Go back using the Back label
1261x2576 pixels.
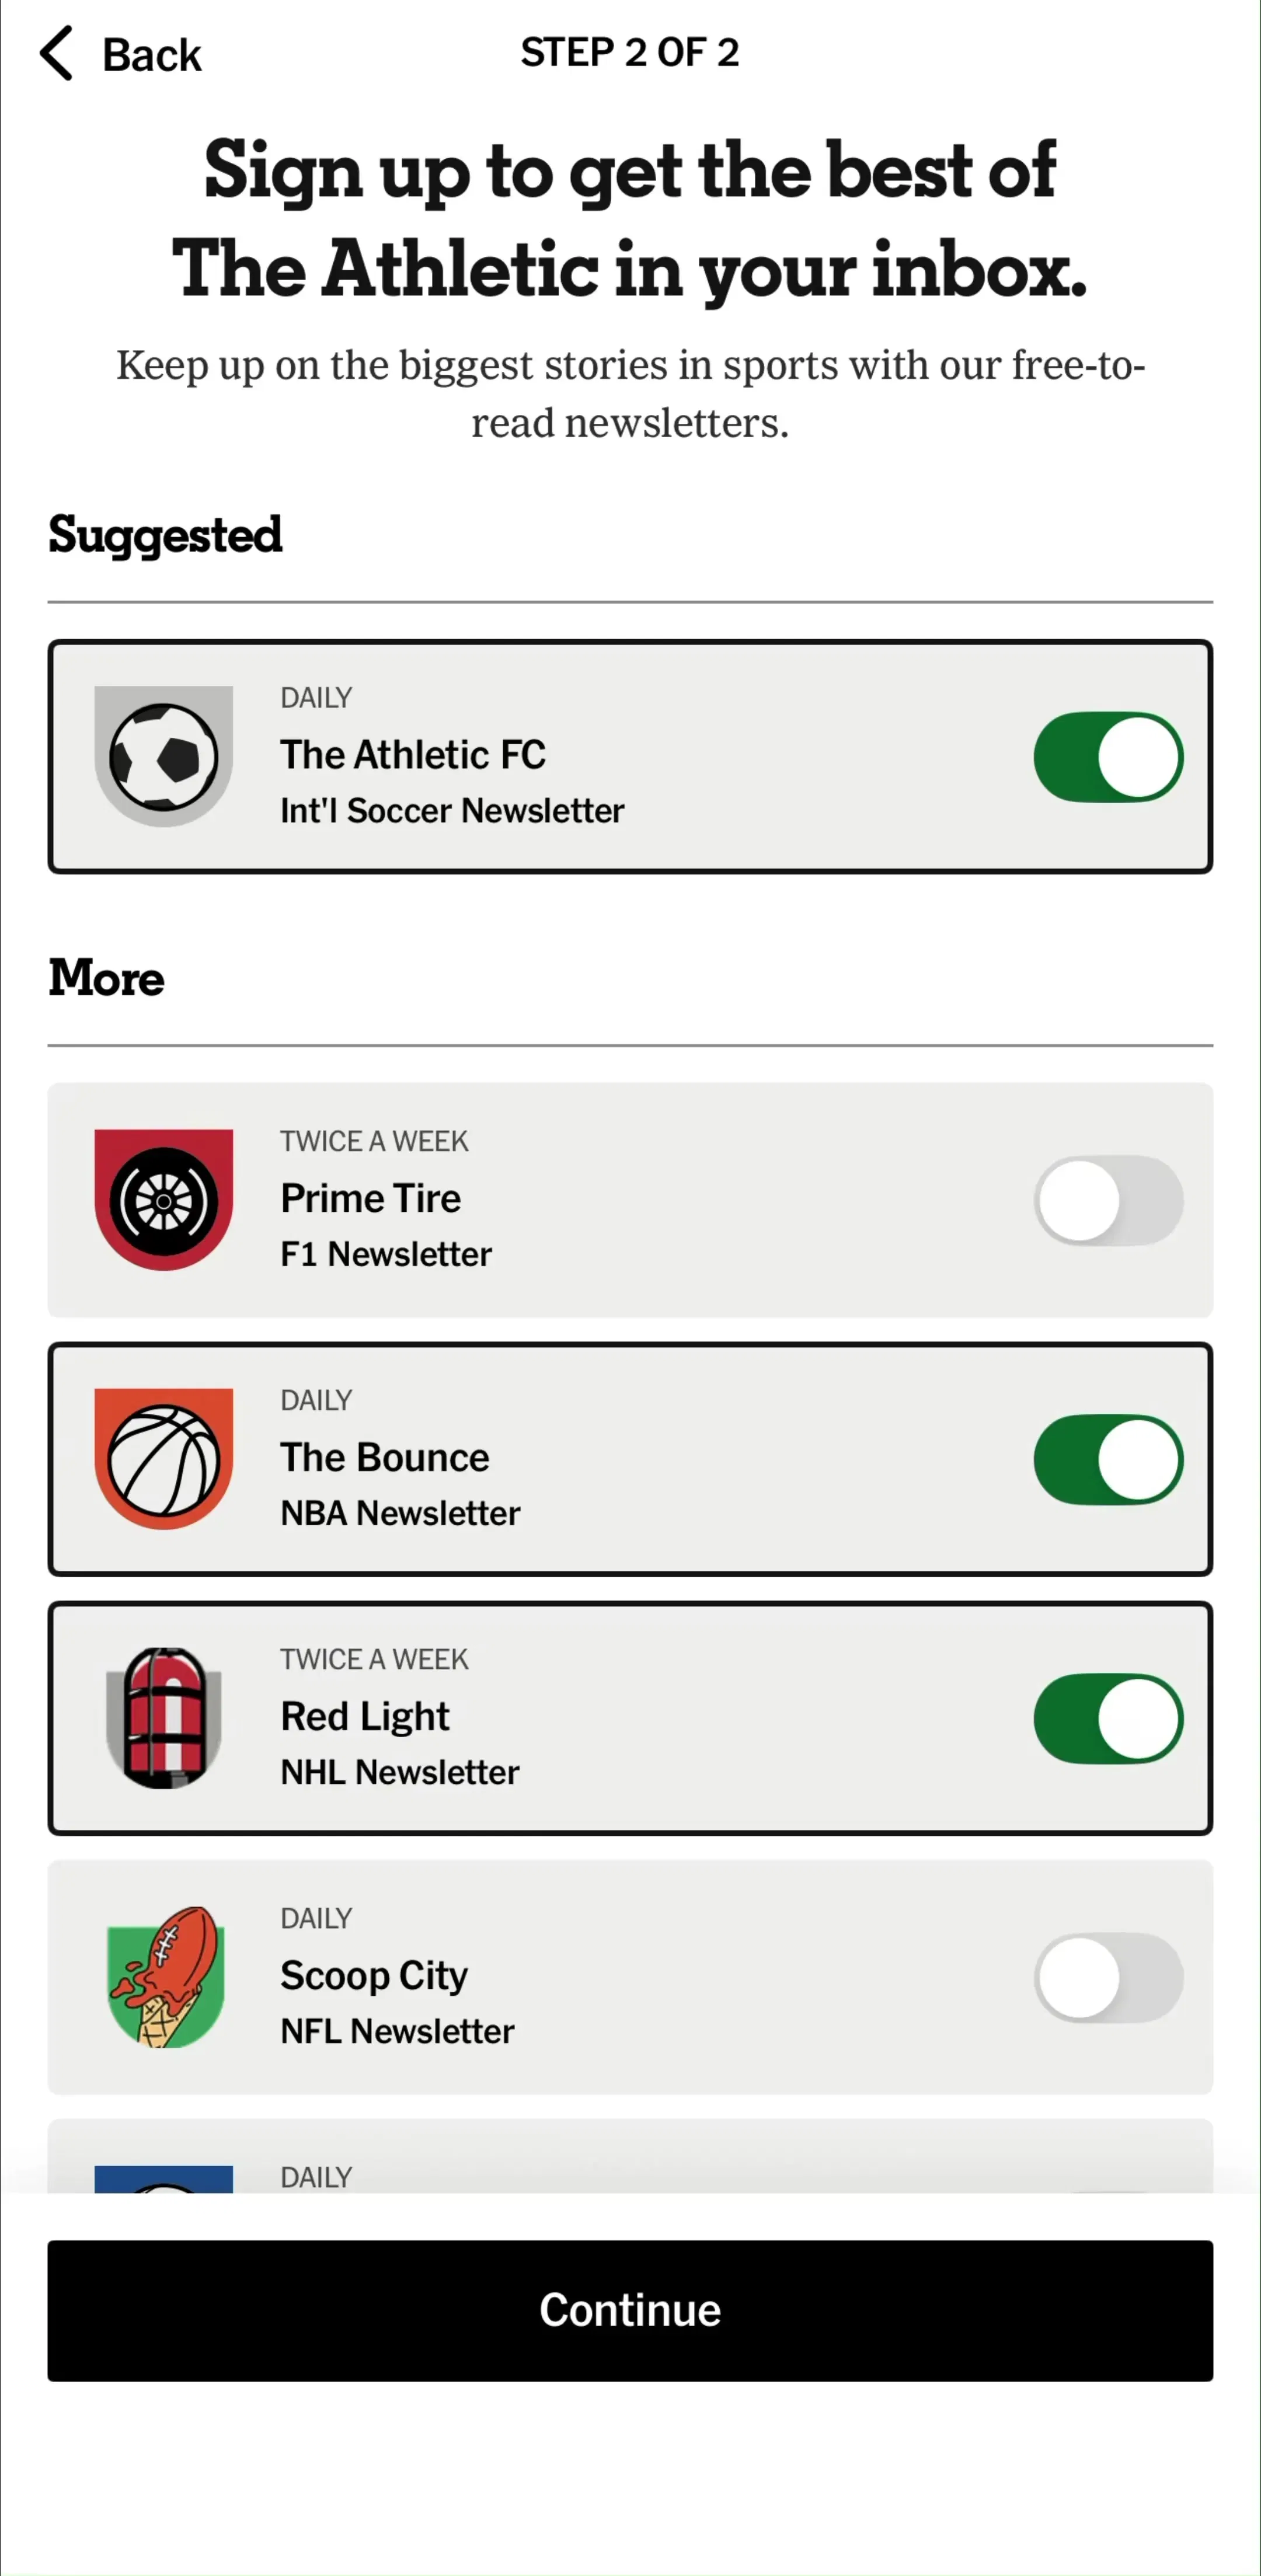point(152,55)
